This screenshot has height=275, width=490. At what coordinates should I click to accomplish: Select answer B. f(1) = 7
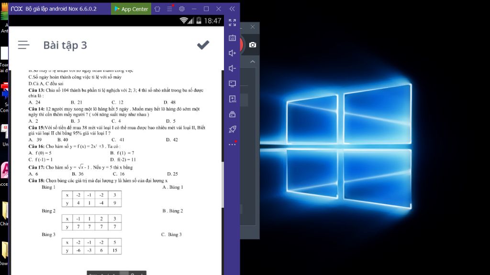click(122, 153)
